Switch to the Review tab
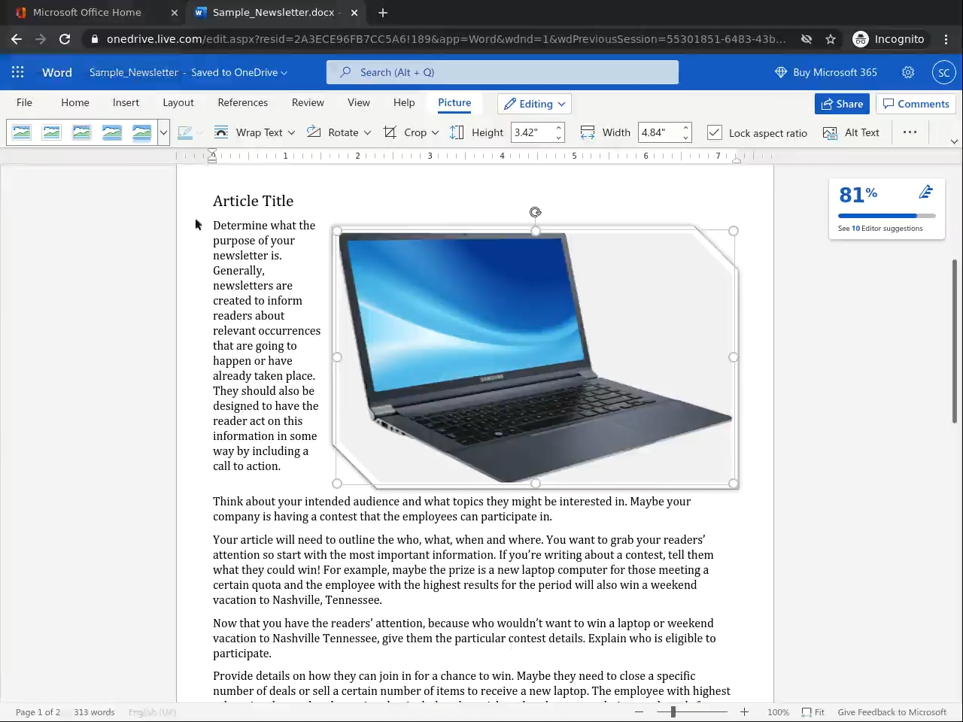This screenshot has height=722, width=963. tap(308, 102)
